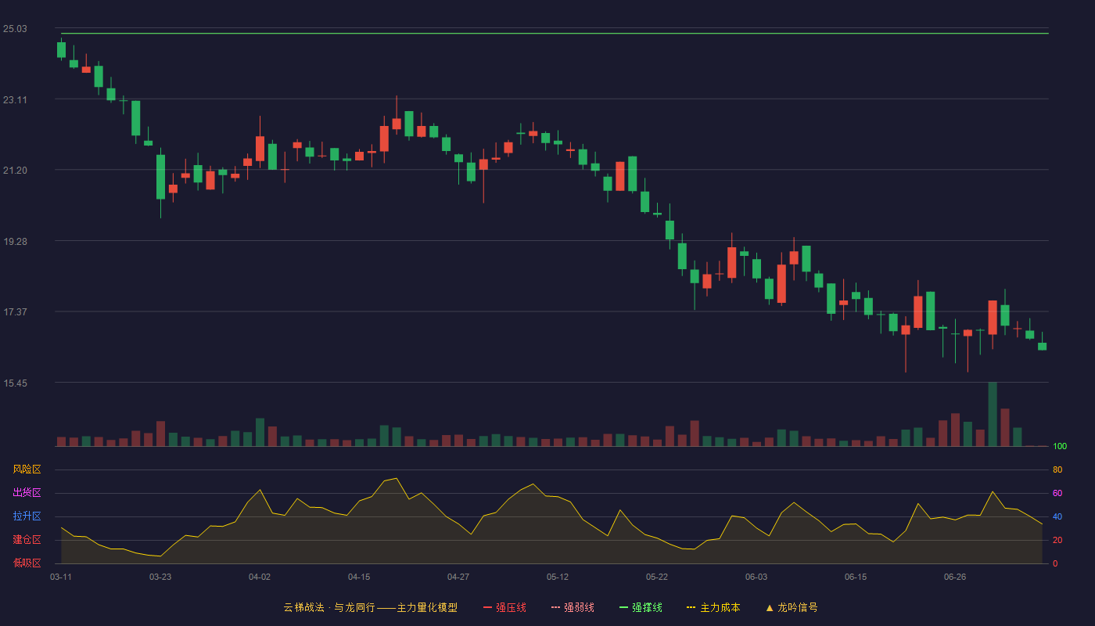
Task: Select the 拉升区 zone label
Action: coord(27,516)
